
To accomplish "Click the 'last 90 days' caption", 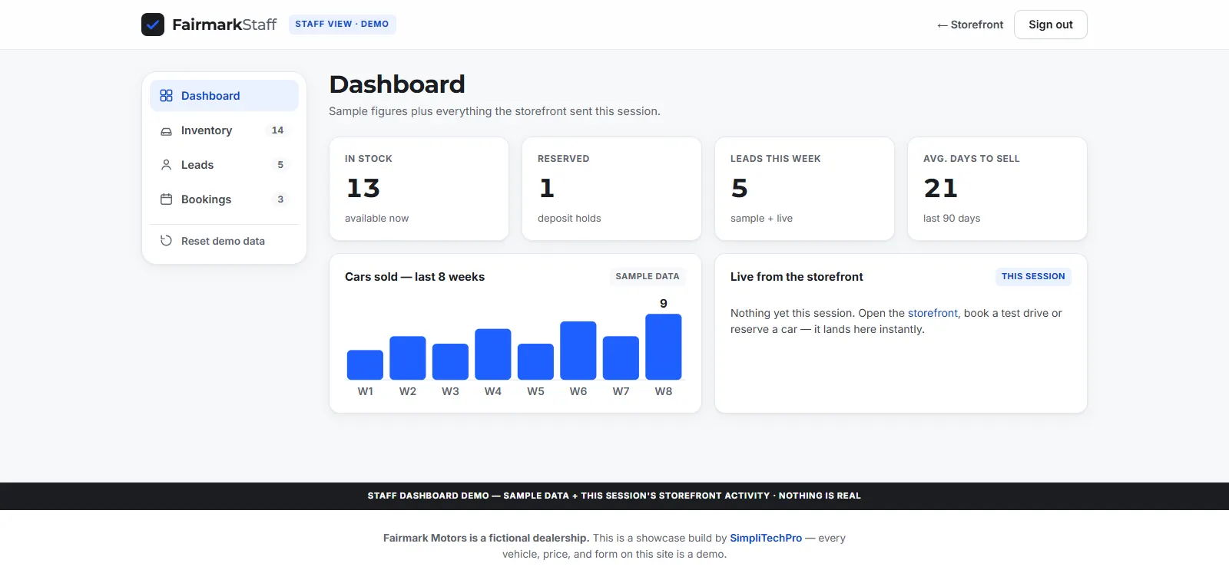I will coord(952,219).
